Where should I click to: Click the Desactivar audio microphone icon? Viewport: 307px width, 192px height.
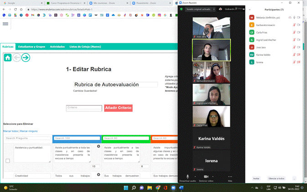point(187,176)
